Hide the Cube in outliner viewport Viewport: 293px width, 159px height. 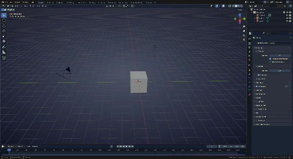(x=287, y=18)
